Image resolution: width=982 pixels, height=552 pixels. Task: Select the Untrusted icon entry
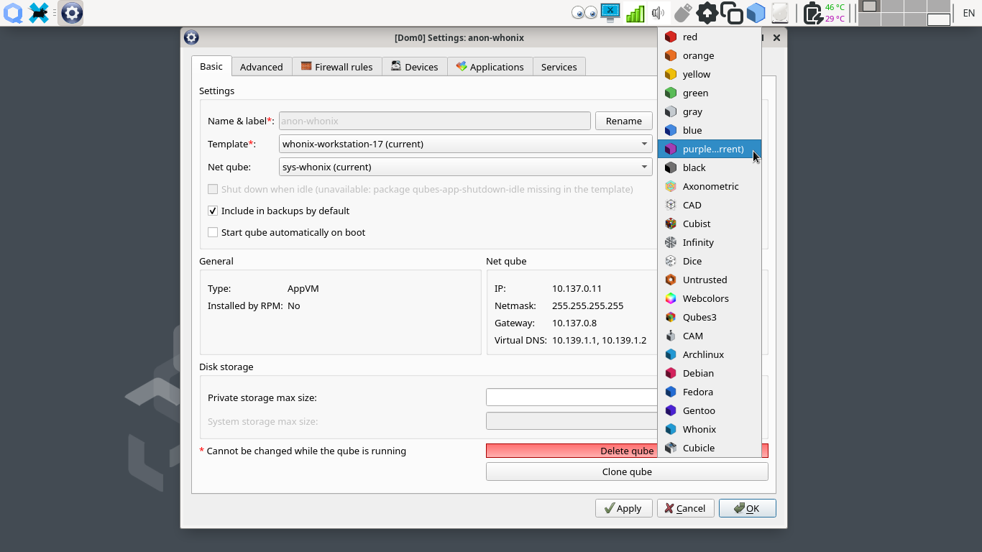click(x=710, y=280)
